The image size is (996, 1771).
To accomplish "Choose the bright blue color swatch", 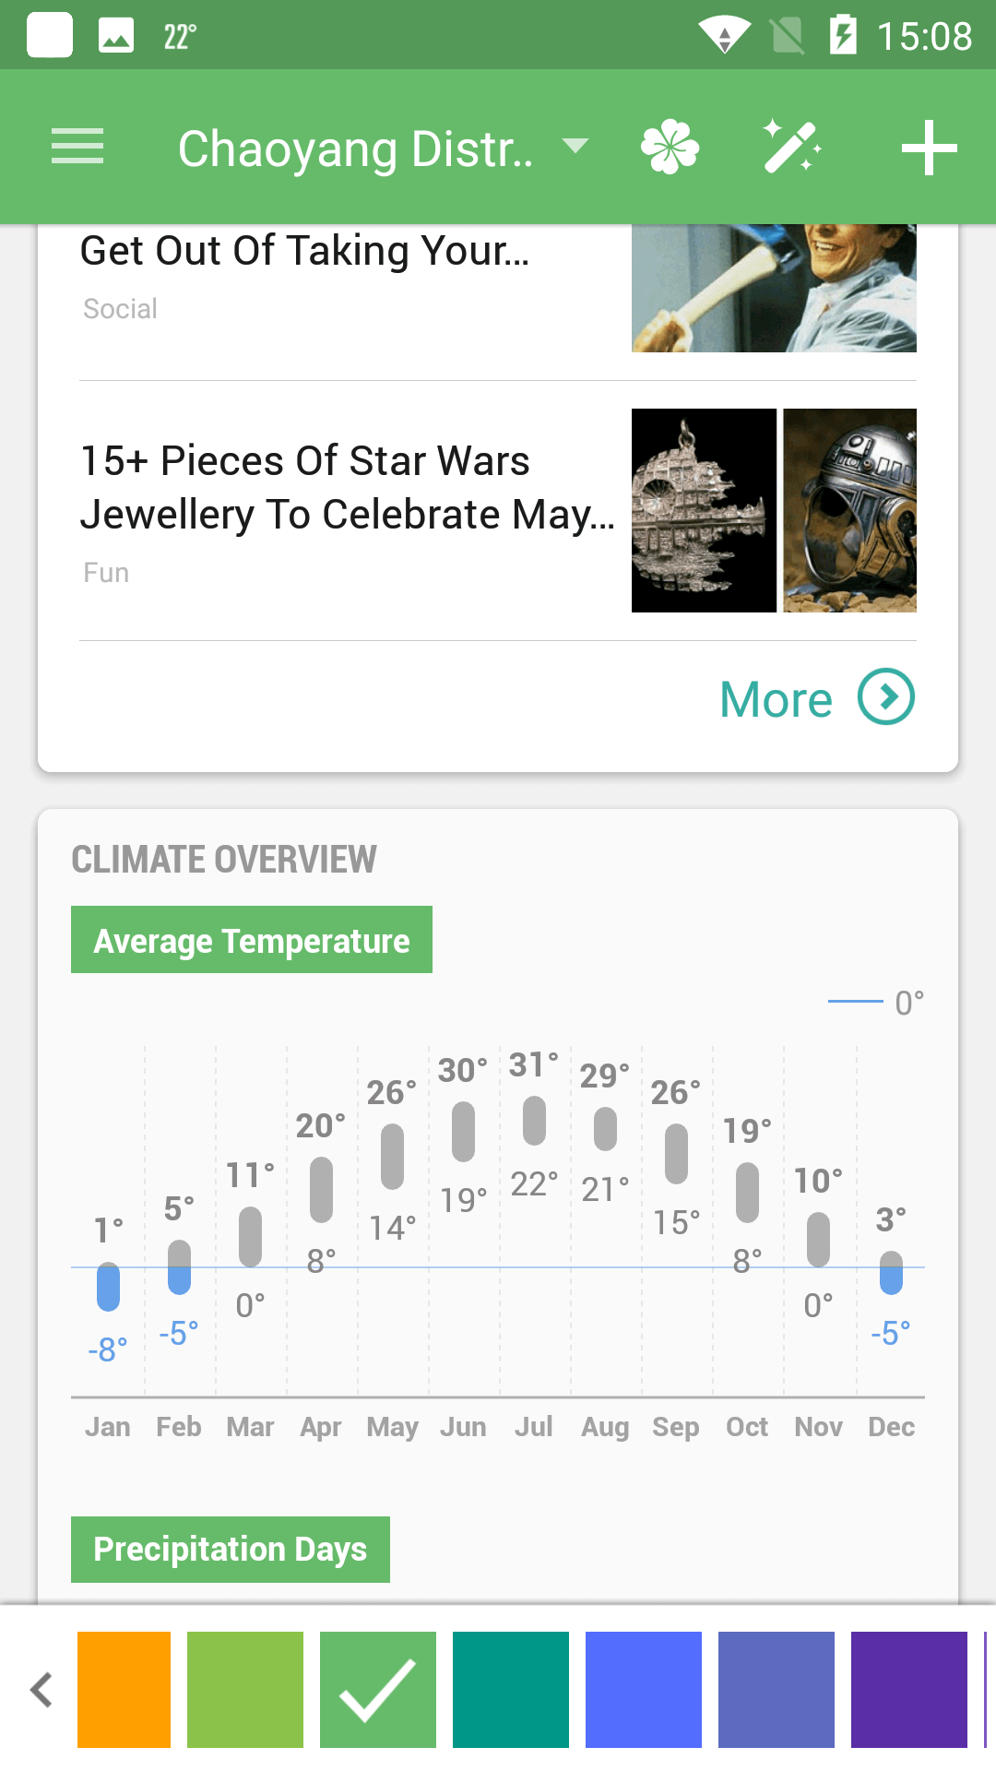I will 644,1690.
